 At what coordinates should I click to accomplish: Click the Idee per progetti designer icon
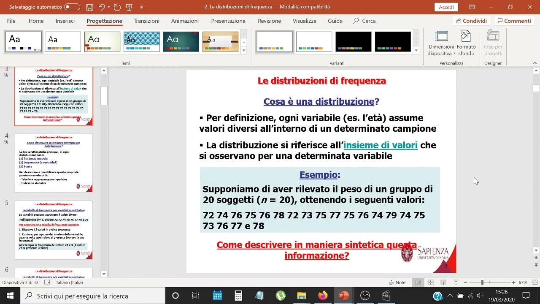point(493,43)
